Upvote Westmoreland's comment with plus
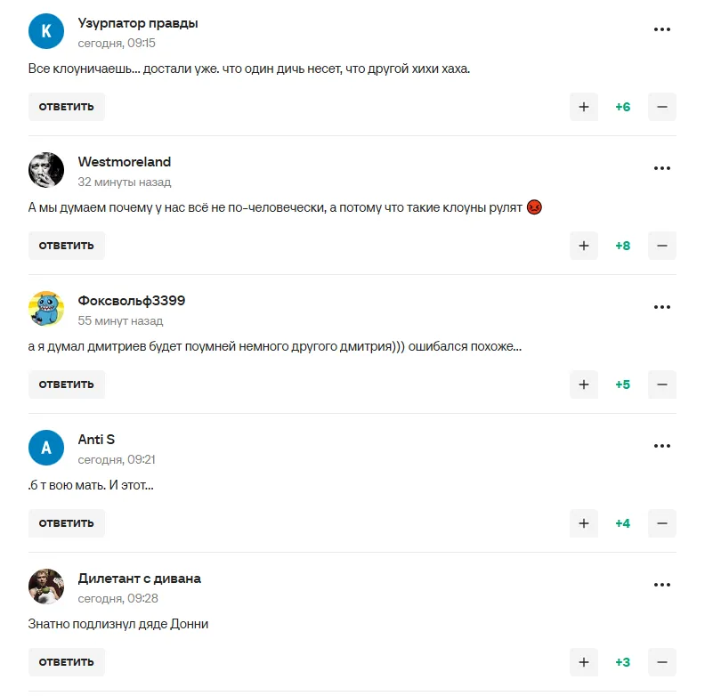 point(584,246)
